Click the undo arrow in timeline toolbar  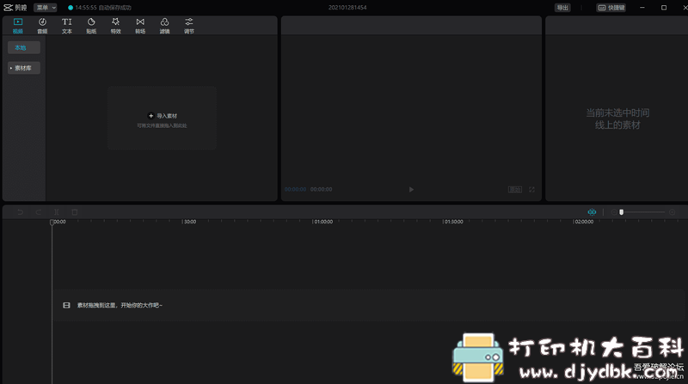pyautogui.click(x=20, y=212)
